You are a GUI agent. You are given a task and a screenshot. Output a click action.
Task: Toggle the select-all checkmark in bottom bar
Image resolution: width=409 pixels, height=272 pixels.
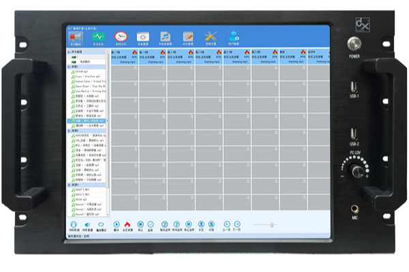point(152,224)
